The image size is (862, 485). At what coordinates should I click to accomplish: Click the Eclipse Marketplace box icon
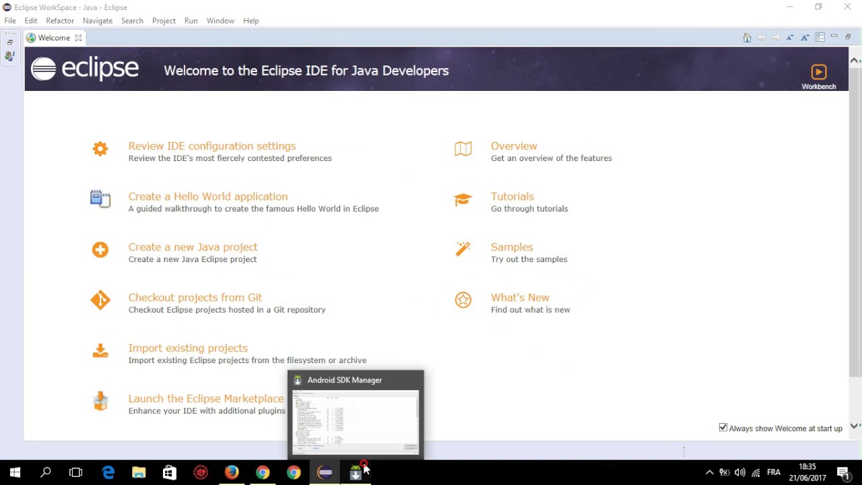pyautogui.click(x=100, y=401)
